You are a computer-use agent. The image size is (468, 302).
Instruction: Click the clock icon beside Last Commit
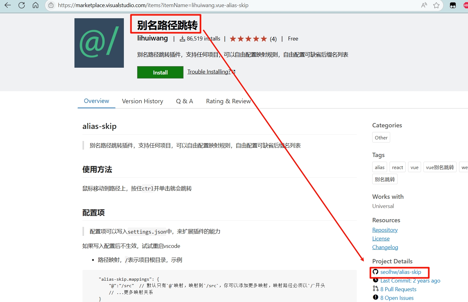375,280
